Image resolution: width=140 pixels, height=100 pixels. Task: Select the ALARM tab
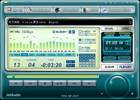pos(125,35)
